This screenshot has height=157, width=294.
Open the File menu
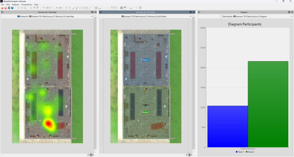coord(2,5)
